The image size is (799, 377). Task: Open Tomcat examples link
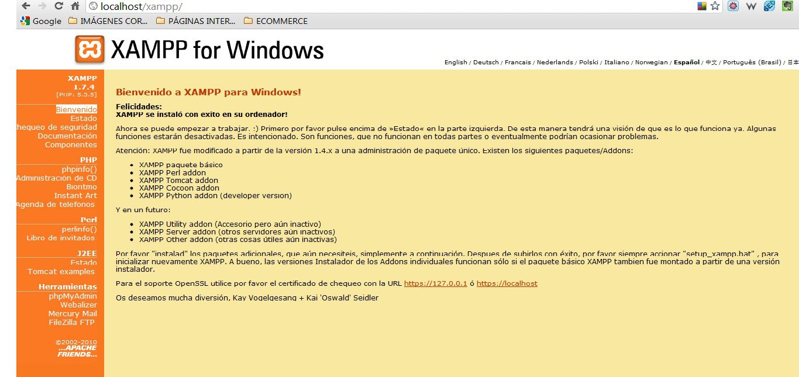tap(61, 271)
